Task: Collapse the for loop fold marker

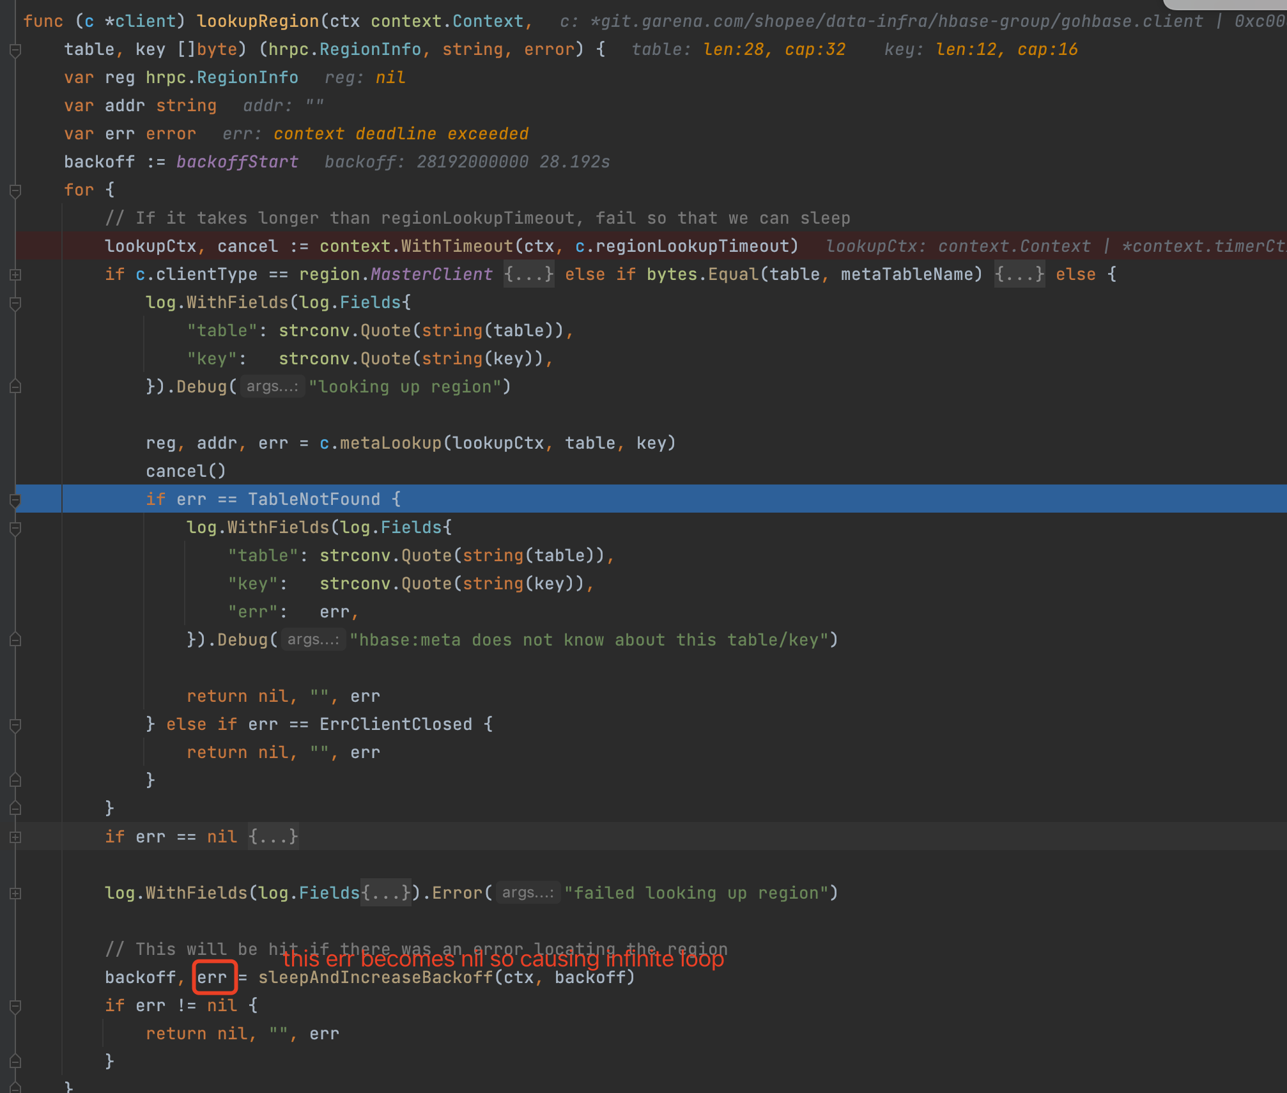Action: (x=16, y=190)
